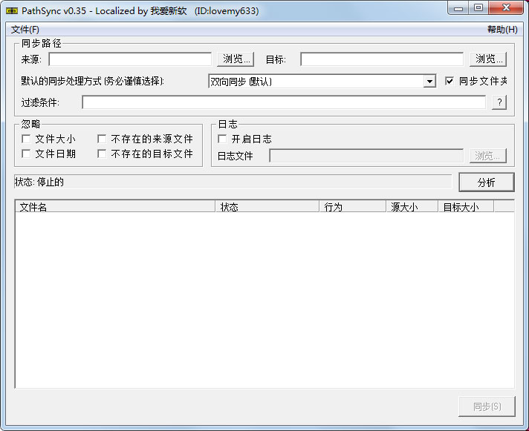Click the 来源 path input field
The image size is (529, 431).
pyautogui.click(x=130, y=59)
